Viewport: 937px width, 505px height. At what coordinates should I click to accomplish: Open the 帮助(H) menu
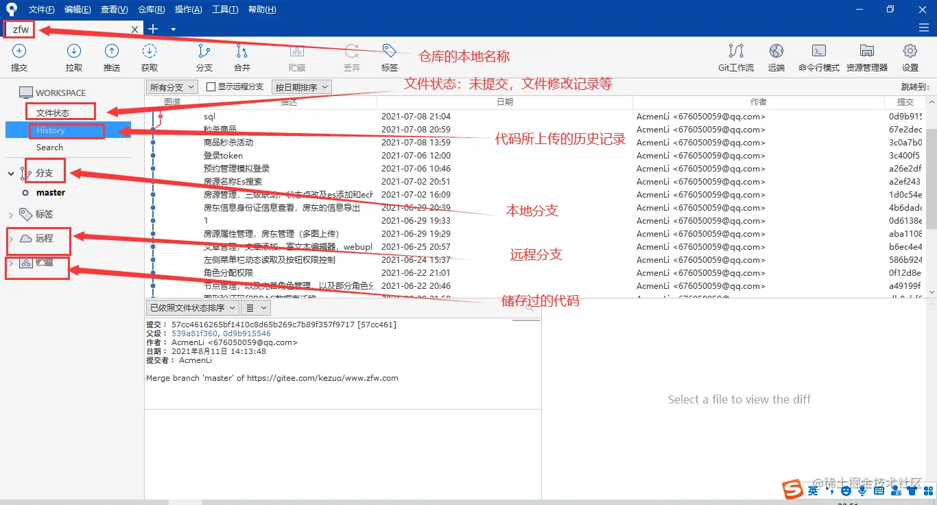[262, 10]
